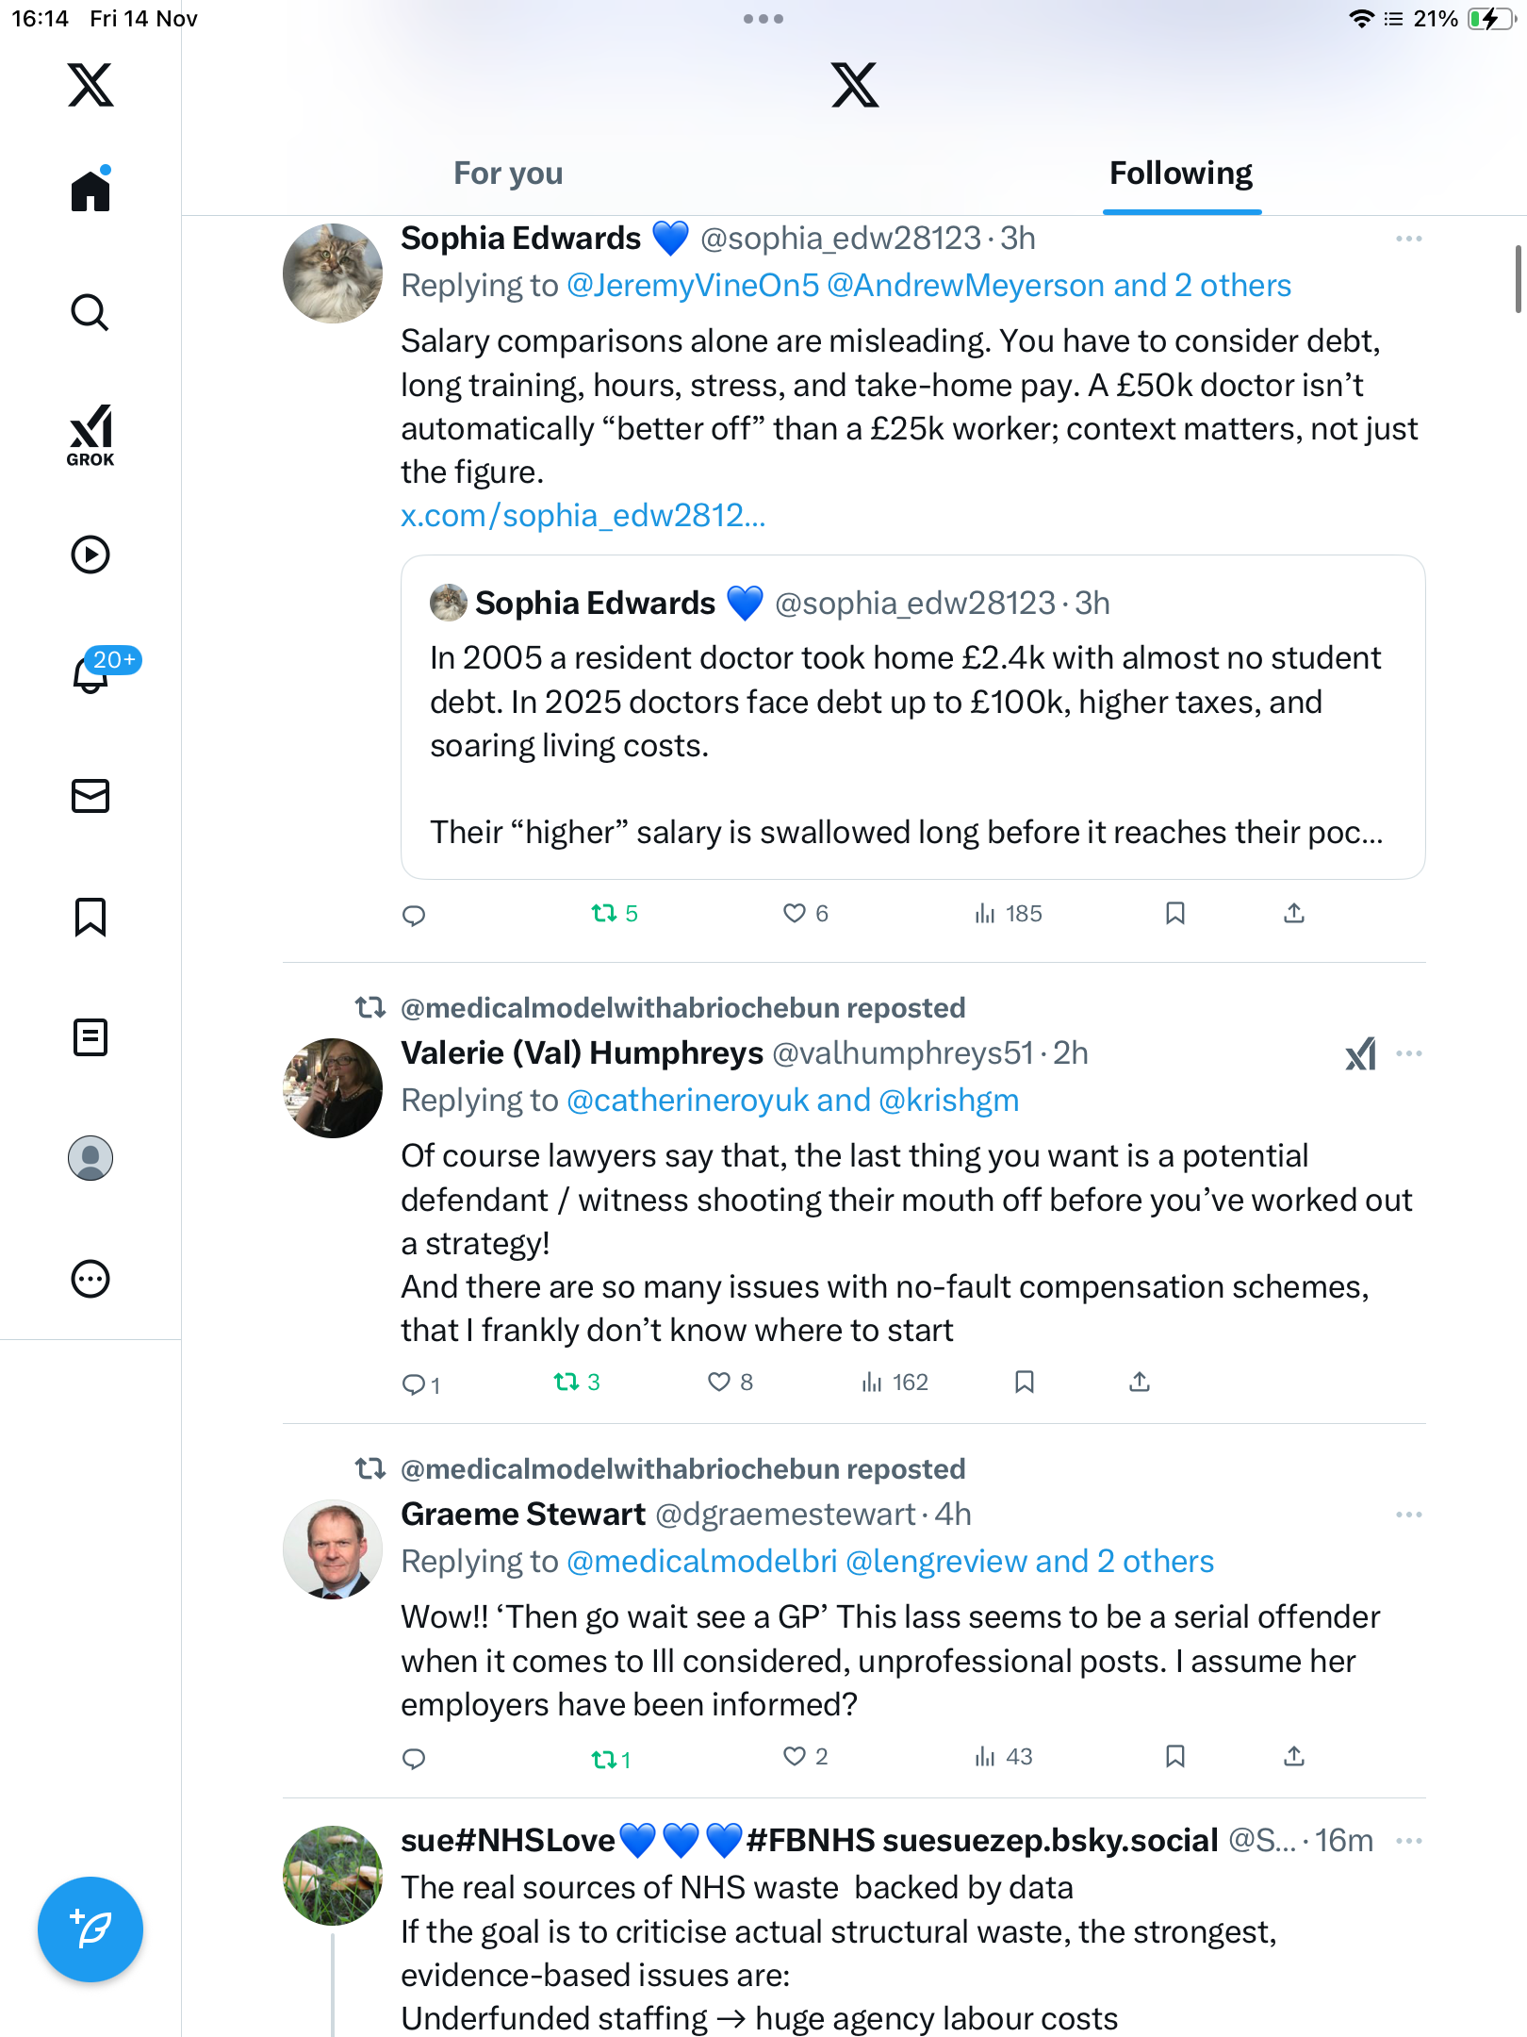
Task: Open the Search icon in sidebar
Action: click(90, 312)
